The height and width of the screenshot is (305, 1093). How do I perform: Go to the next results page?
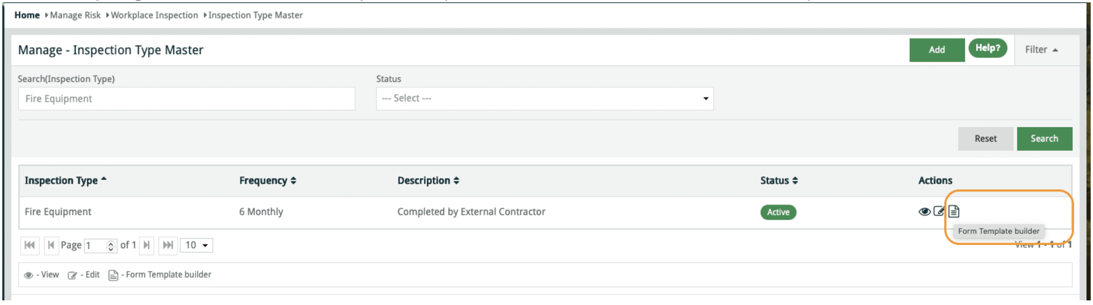point(147,245)
